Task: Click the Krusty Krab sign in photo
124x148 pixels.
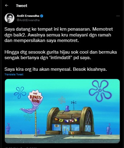Action: pyautogui.click(x=35, y=98)
